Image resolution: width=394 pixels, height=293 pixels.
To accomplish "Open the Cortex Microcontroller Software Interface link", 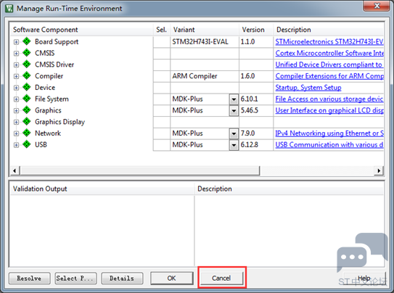I will 329,53.
